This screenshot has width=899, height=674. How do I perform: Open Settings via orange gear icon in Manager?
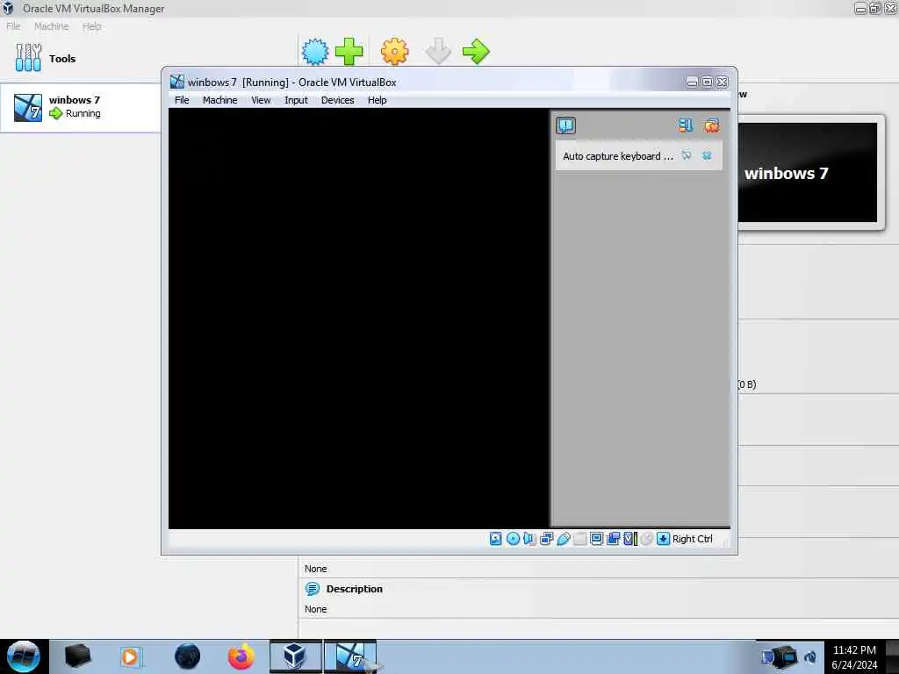[x=394, y=52]
